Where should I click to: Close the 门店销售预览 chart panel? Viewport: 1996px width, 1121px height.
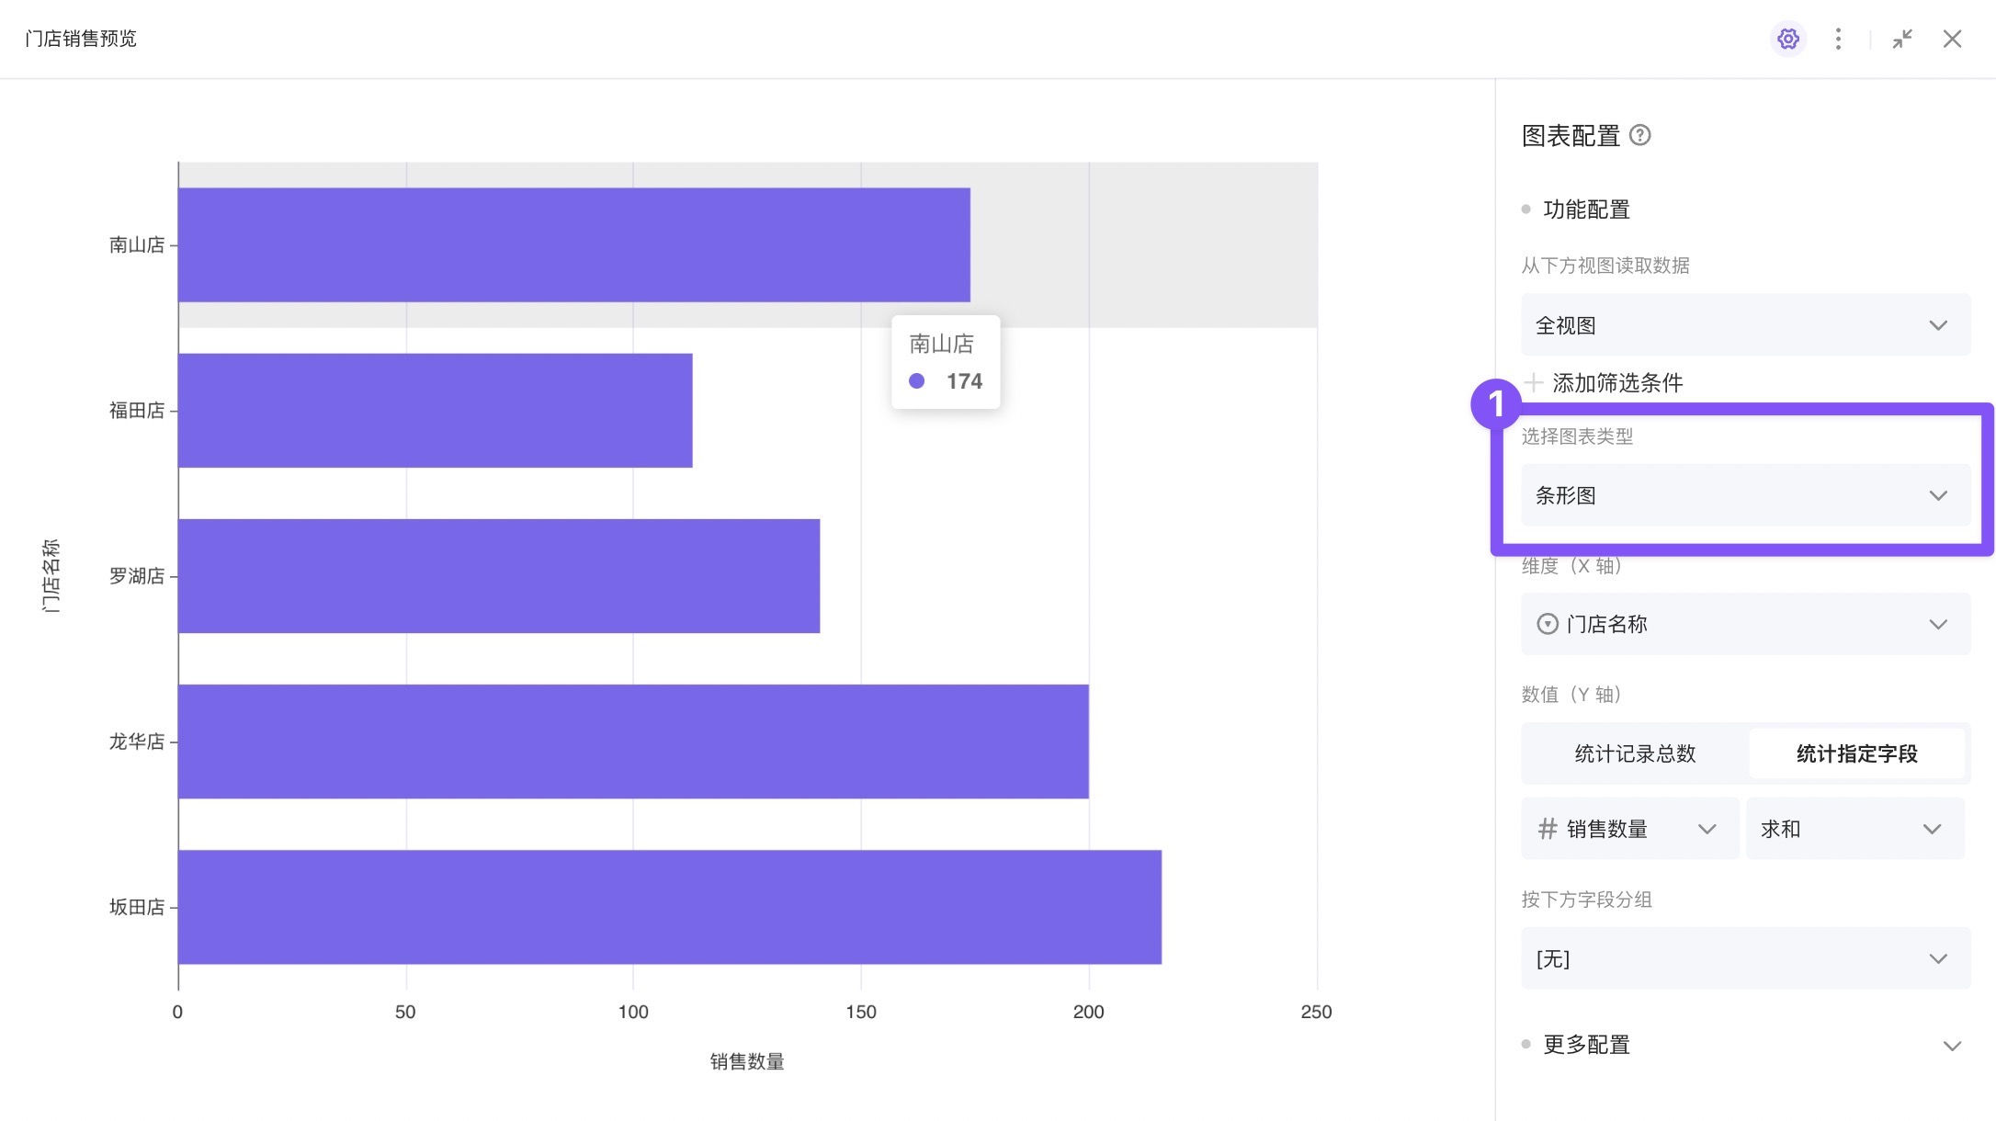pos(1952,39)
